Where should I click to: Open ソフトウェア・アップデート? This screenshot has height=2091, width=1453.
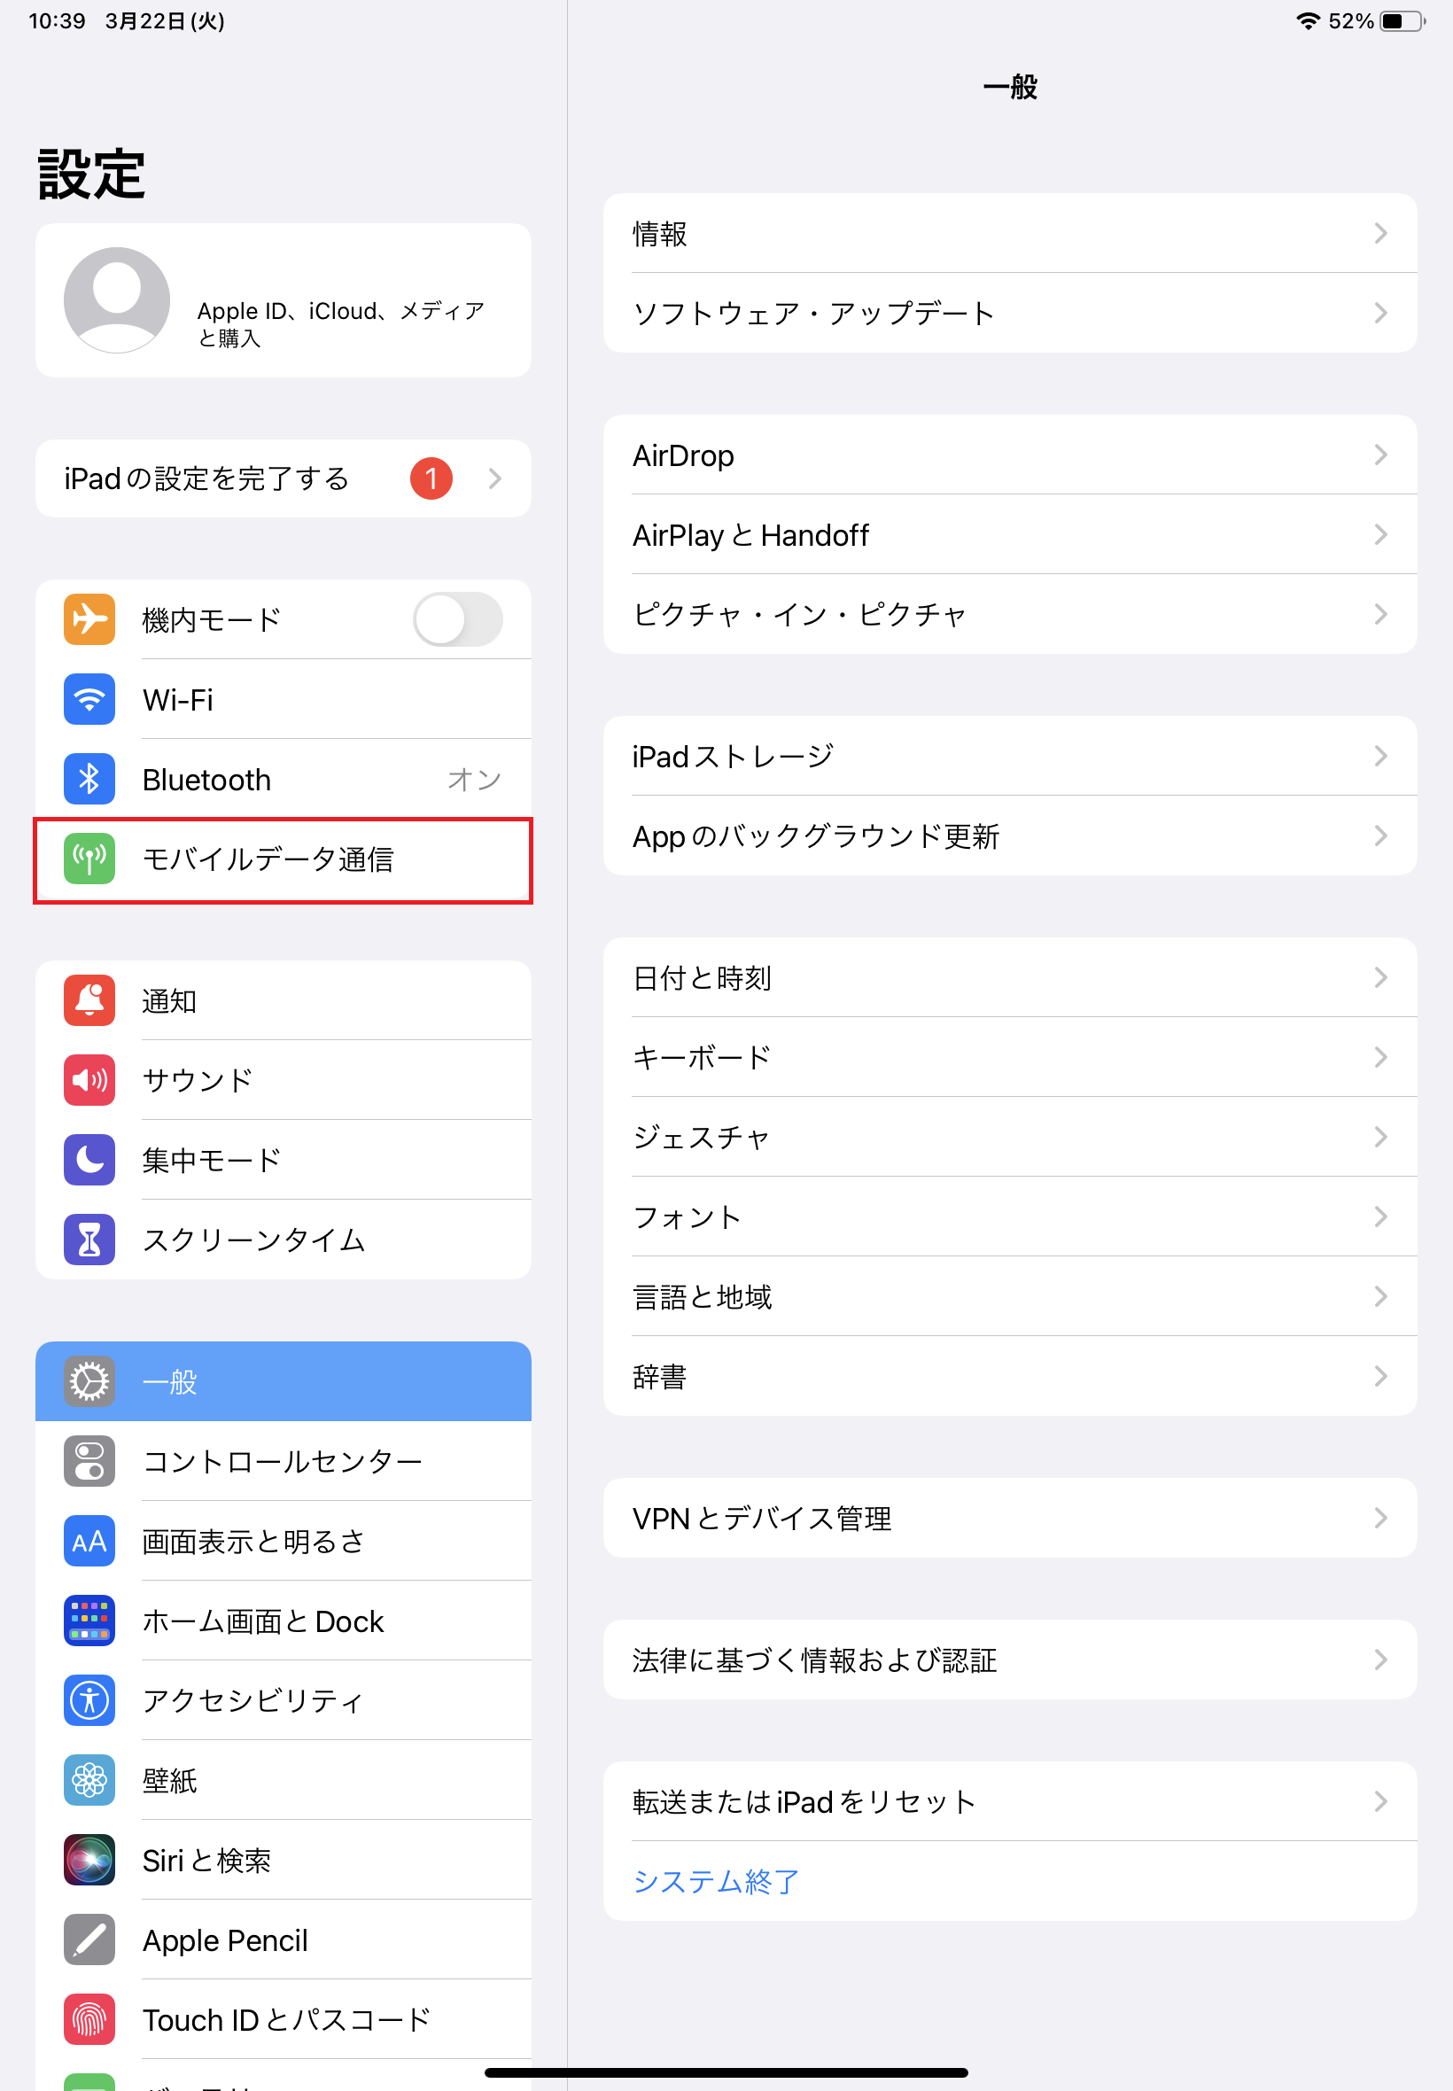click(1011, 313)
